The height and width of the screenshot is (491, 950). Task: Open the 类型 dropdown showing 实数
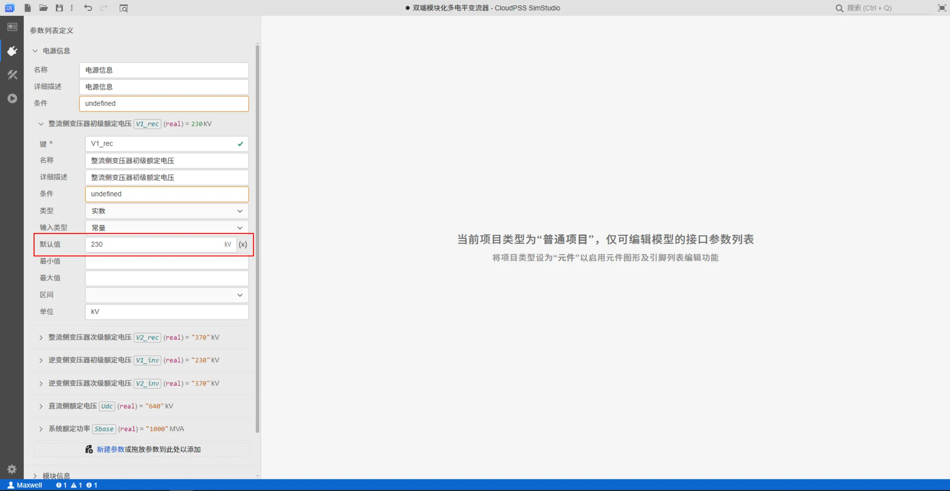pos(167,211)
